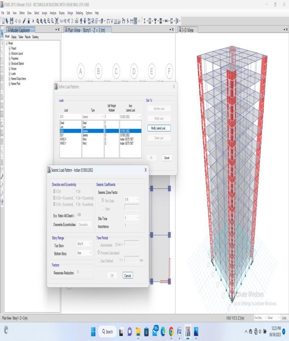289x341 pixels.
Task: Expand the Structure Layout tree node
Action: pyautogui.click(x=10, y=53)
